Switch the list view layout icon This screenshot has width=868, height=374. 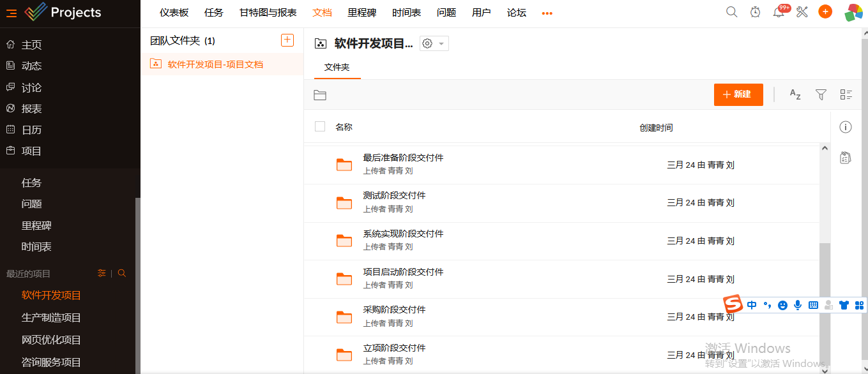point(846,94)
